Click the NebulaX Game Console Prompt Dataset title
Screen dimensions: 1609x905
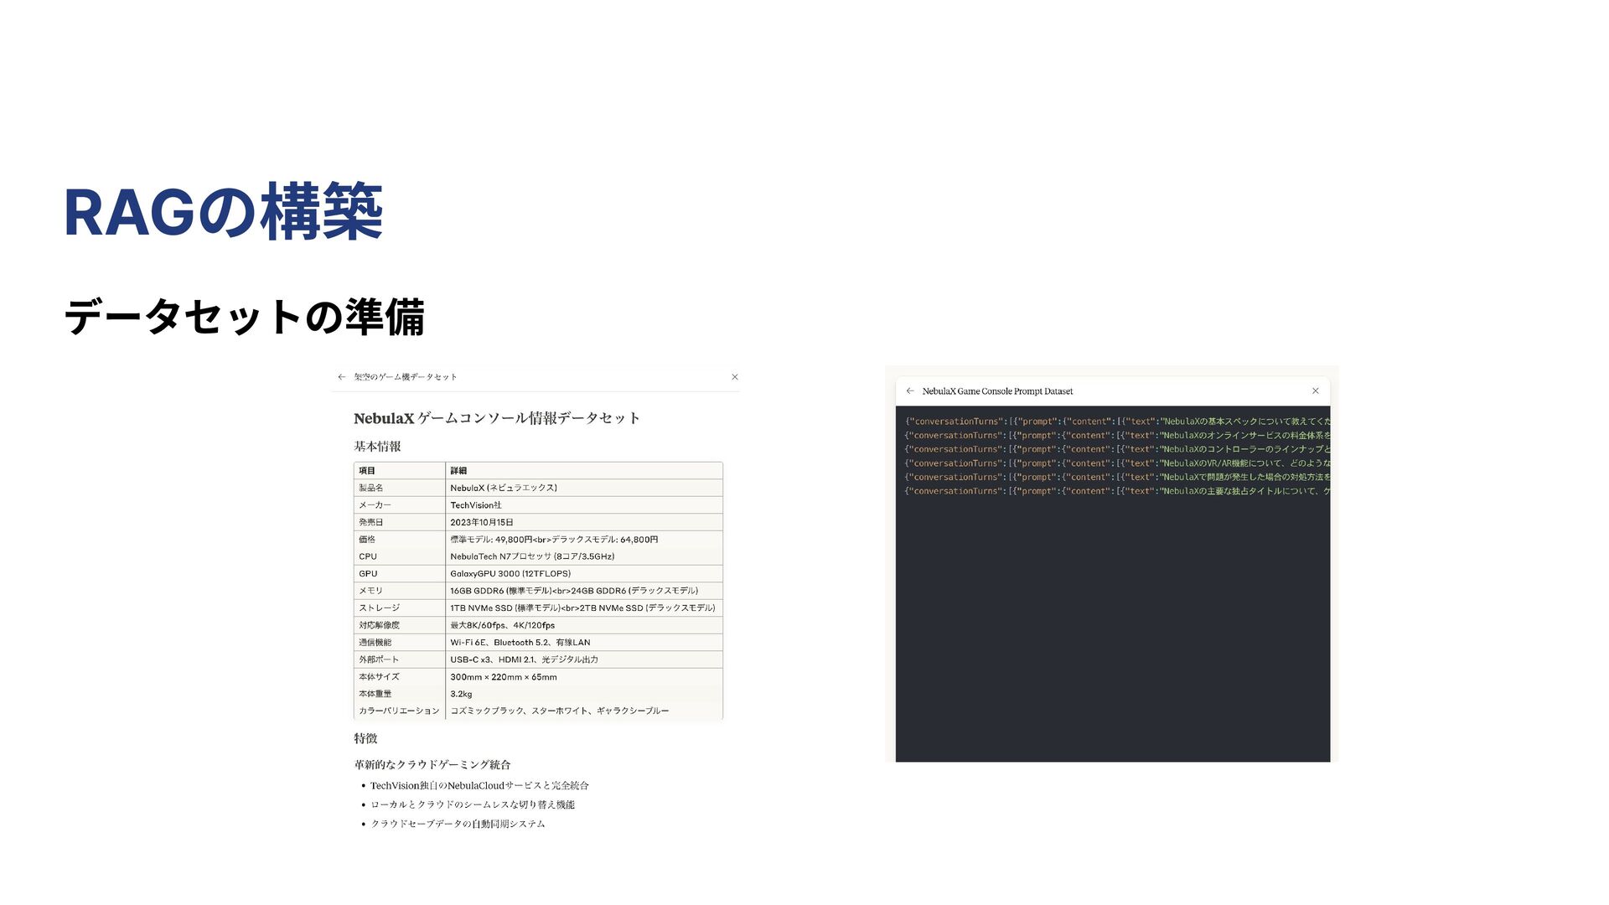point(997,391)
